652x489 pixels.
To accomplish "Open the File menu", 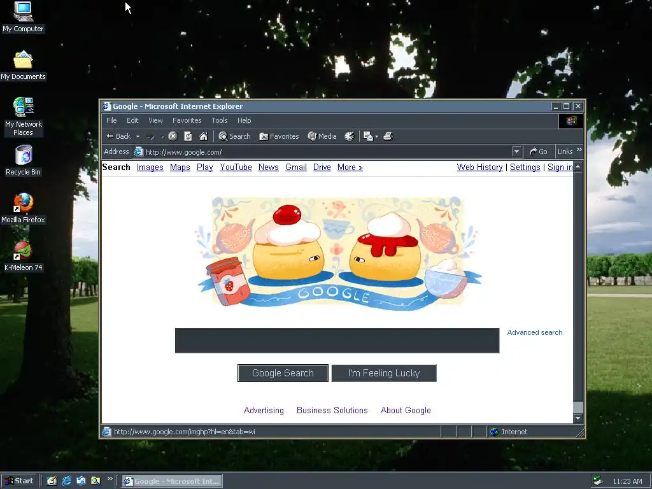I will (111, 120).
